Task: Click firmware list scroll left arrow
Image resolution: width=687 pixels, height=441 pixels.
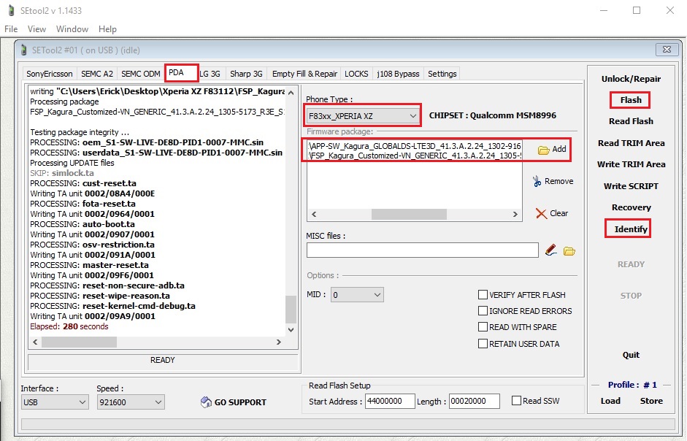Action: [x=314, y=214]
